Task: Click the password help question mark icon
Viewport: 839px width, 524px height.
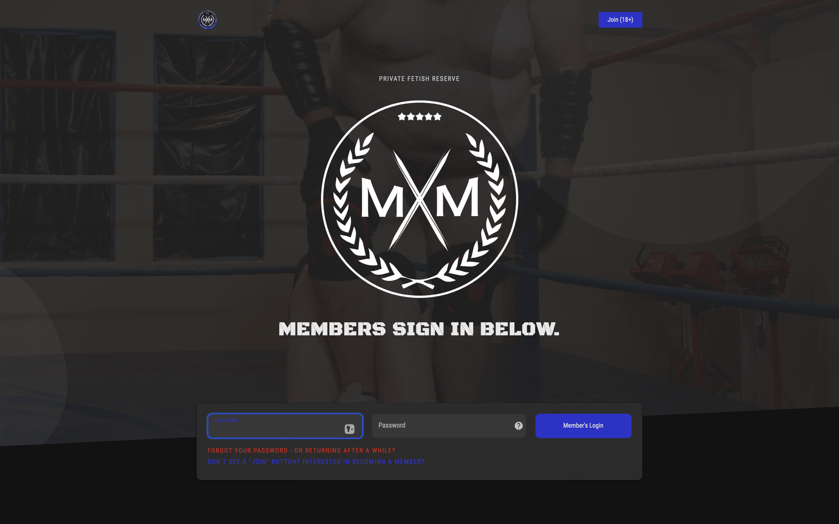Action: 518,426
